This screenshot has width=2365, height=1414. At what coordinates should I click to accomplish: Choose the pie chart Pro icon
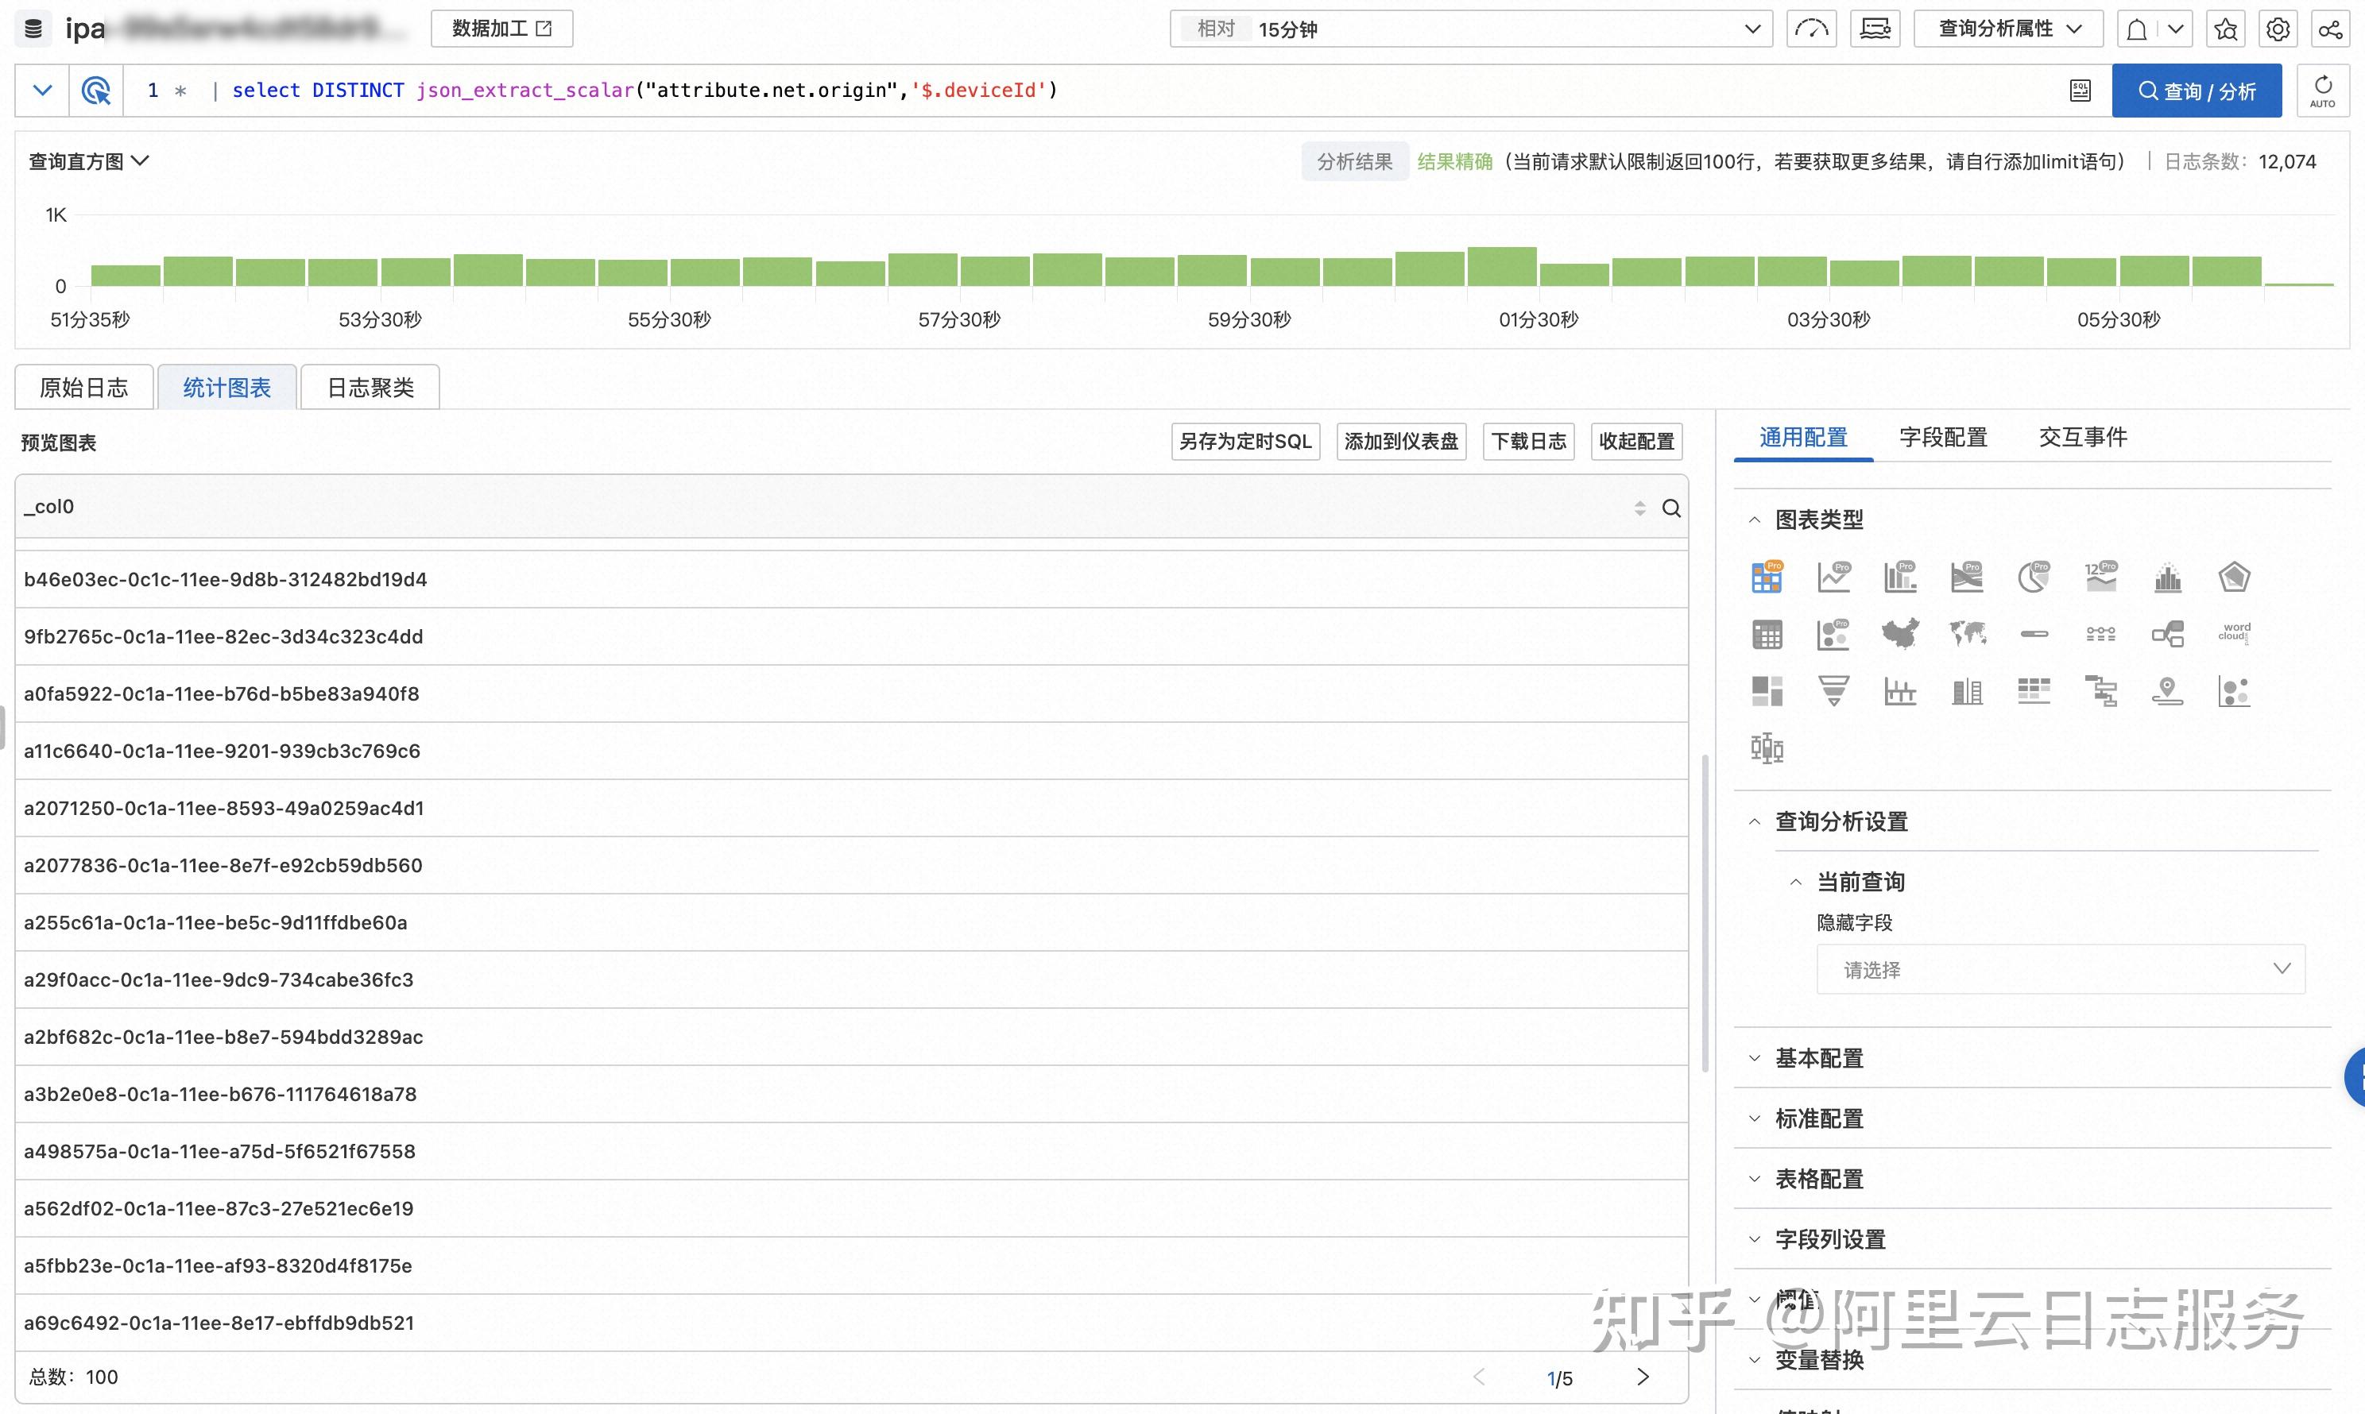point(2034,578)
